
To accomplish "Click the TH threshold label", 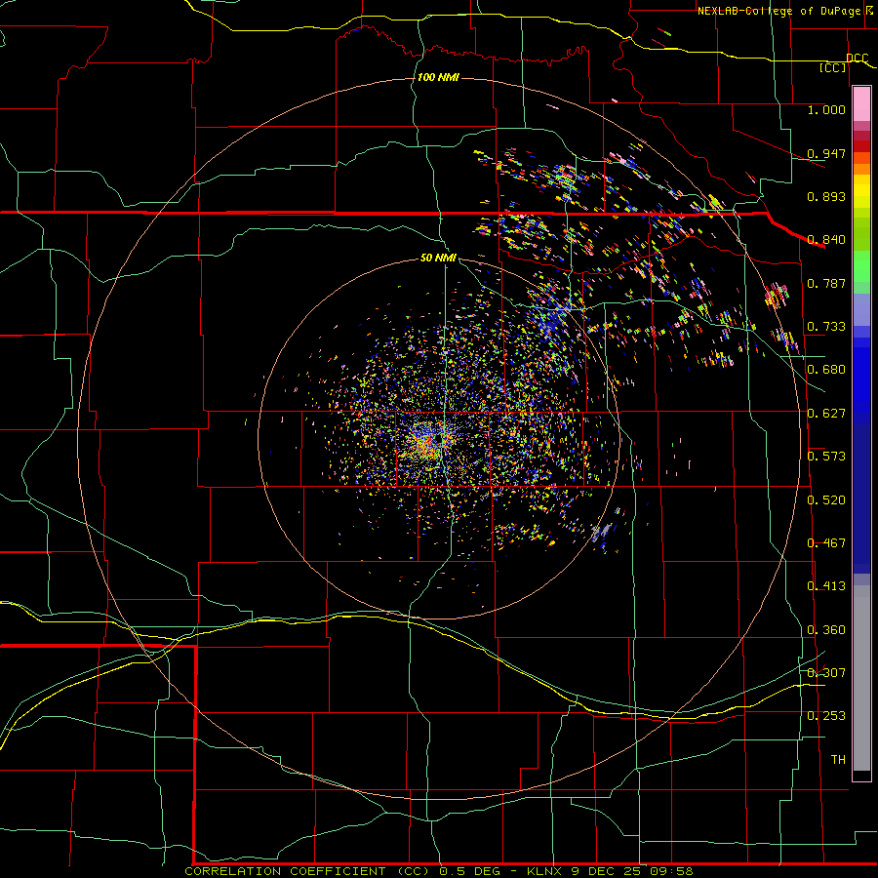I will tap(838, 759).
